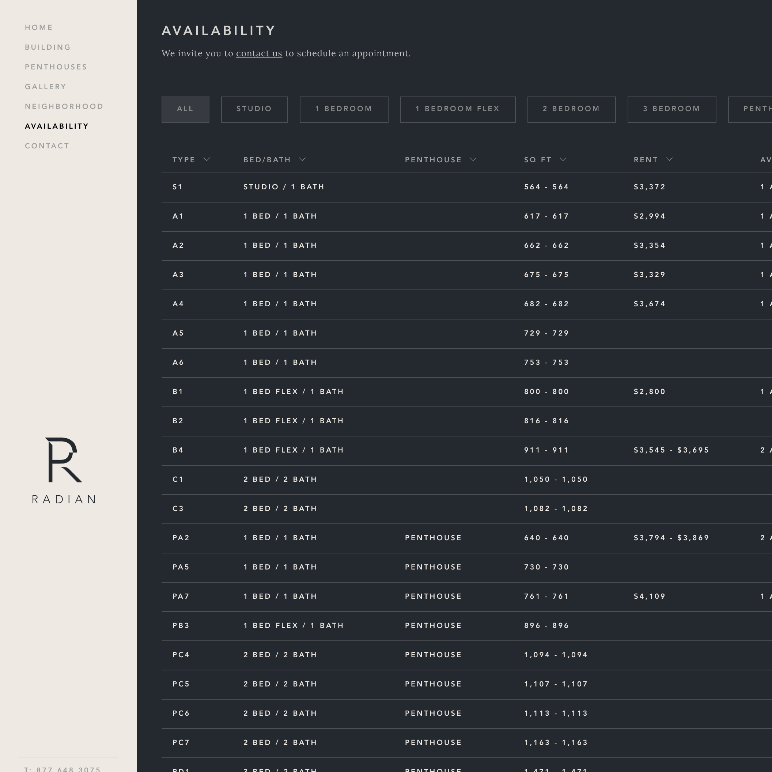Click rent value $4,109
Image resolution: width=772 pixels, height=772 pixels.
click(x=649, y=596)
